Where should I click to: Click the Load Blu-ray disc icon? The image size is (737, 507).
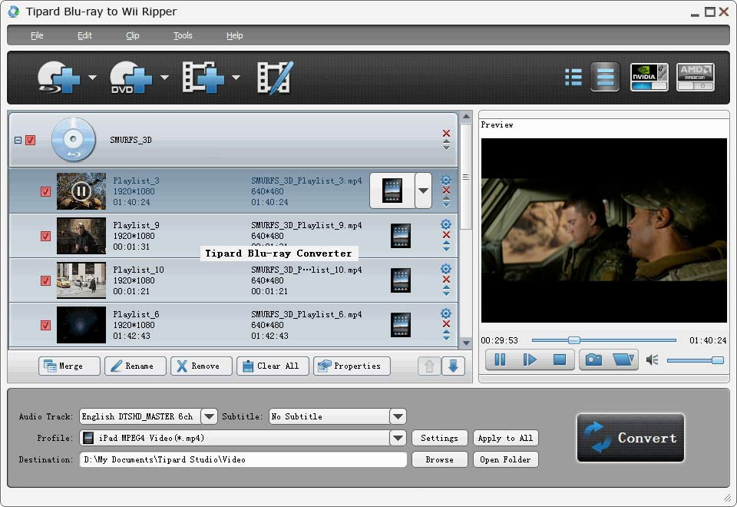(x=59, y=77)
